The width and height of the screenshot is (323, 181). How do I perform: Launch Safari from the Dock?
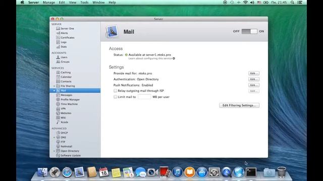click(x=67, y=172)
